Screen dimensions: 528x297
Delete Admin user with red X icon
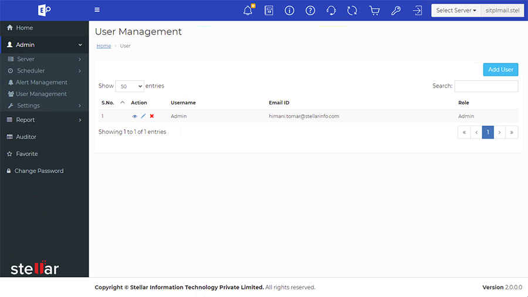pyautogui.click(x=152, y=116)
